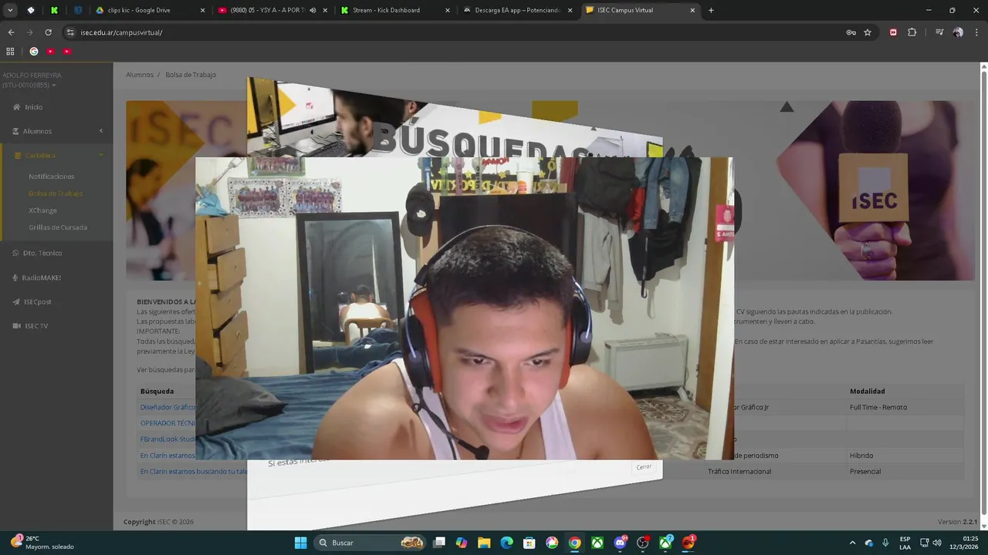Open a new browser tab
The width and height of the screenshot is (988, 555).
pyautogui.click(x=711, y=10)
